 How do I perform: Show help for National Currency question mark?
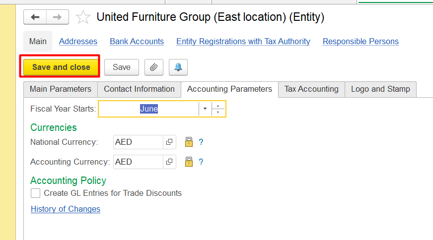(x=201, y=142)
